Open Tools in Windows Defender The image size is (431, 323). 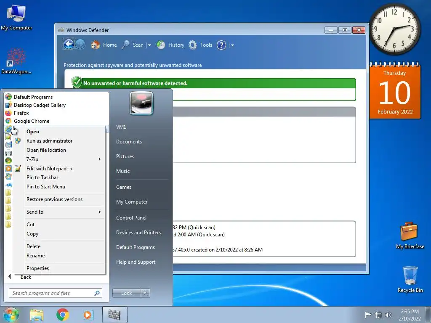pyautogui.click(x=200, y=45)
